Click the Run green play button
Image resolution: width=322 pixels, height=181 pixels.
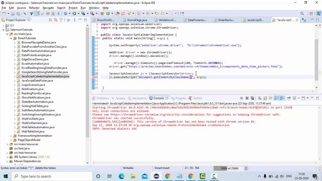74,14
